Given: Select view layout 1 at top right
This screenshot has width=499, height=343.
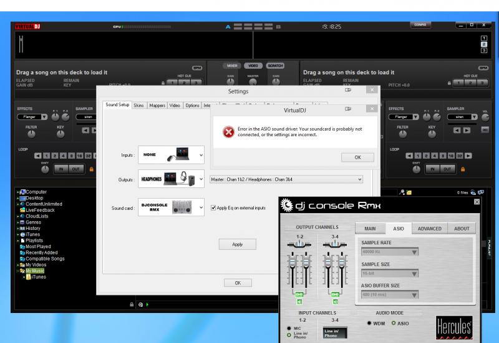Looking at the screenshot, I should (x=484, y=38).
